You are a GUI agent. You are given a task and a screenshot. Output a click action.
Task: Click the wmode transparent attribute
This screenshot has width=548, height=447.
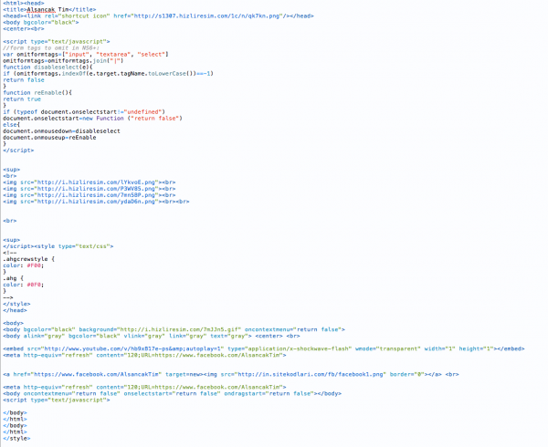click(388, 348)
